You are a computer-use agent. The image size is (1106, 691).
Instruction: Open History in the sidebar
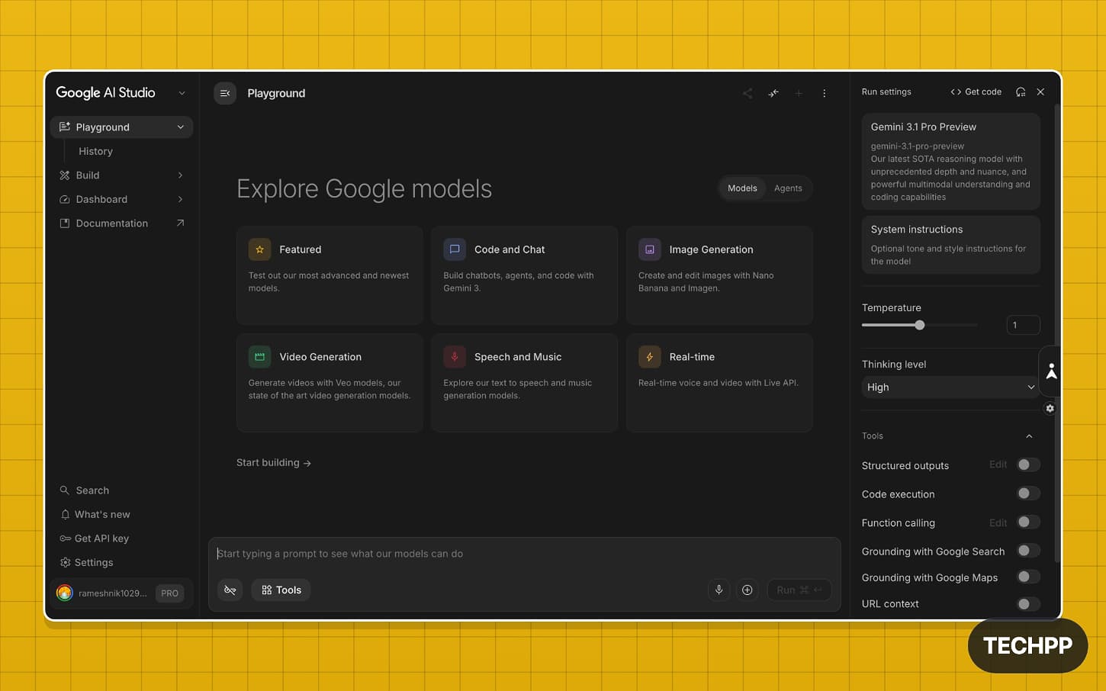(95, 151)
